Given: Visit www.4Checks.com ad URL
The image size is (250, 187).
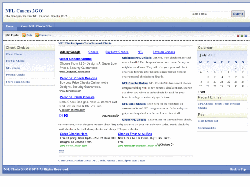Looking at the screenshot, I should [70, 91].
